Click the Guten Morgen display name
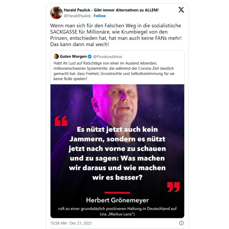This screenshot has width=229, height=229. click(73, 56)
